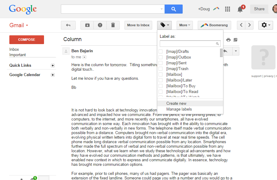The width and height of the screenshot is (277, 180).
Task: Open the Gmail dropdown menu
Action: 19,25
